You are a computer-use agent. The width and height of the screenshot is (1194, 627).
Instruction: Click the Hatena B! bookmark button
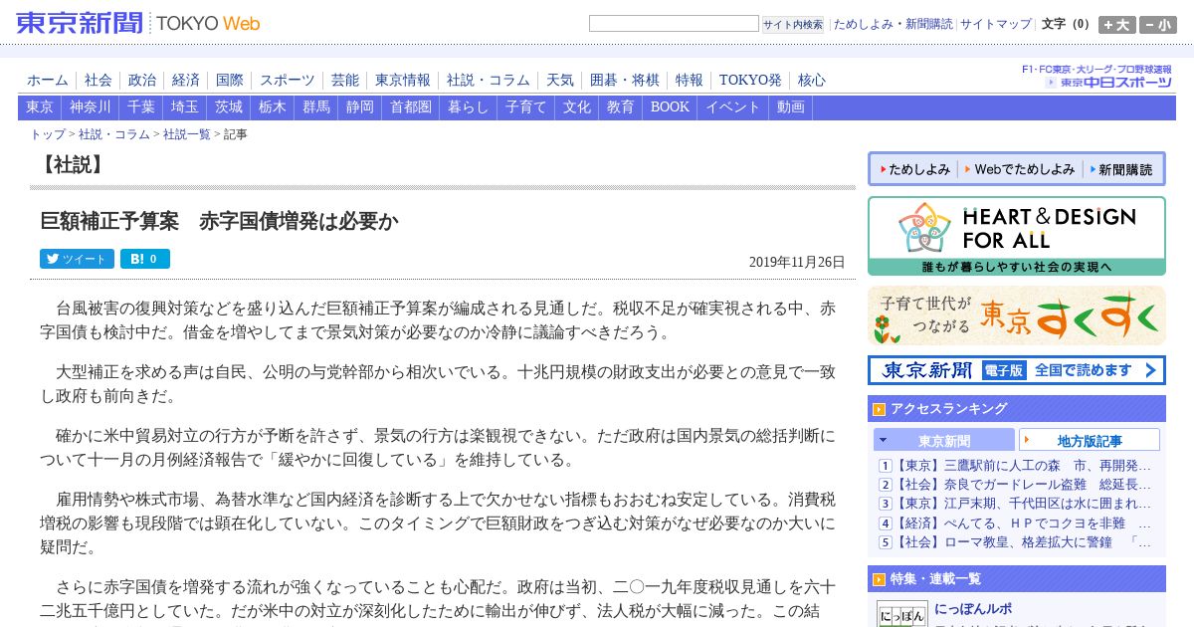click(145, 259)
